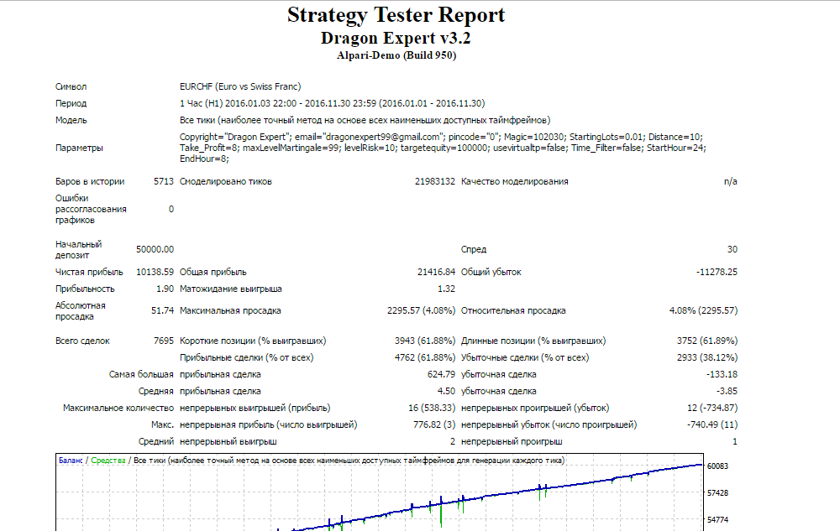
Task: Select the 'Strategy Tester Report' title
Action: 396,15
